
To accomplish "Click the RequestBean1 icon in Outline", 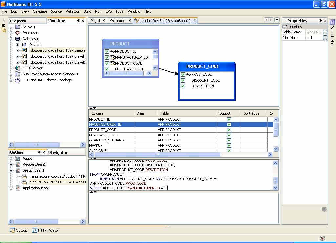I will click(18, 164).
